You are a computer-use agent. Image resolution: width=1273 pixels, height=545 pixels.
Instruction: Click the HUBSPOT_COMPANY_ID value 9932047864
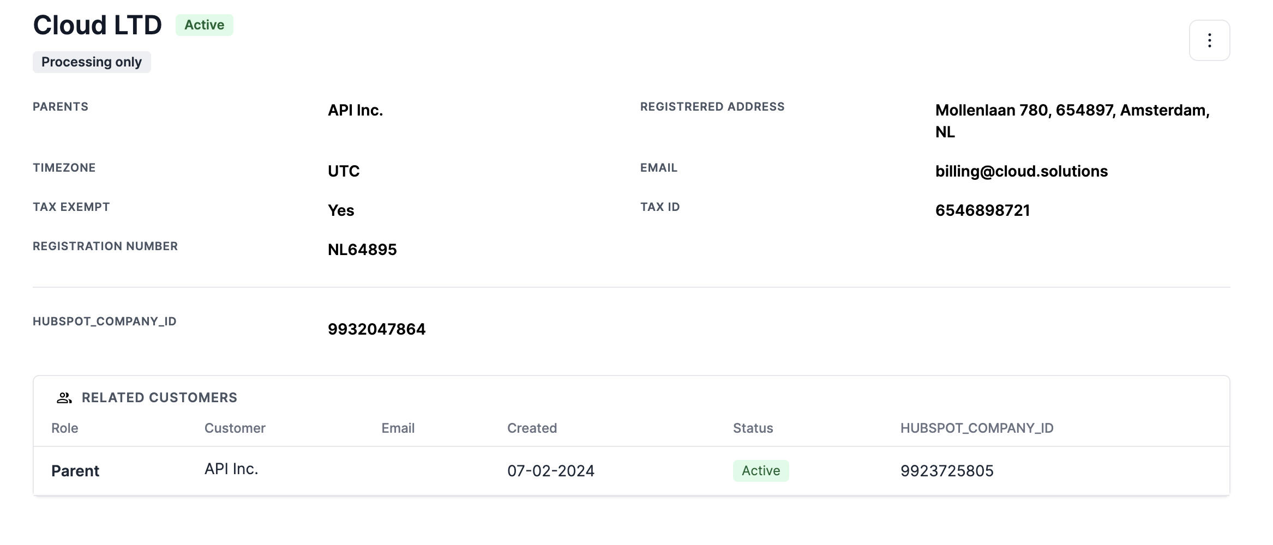(x=376, y=329)
